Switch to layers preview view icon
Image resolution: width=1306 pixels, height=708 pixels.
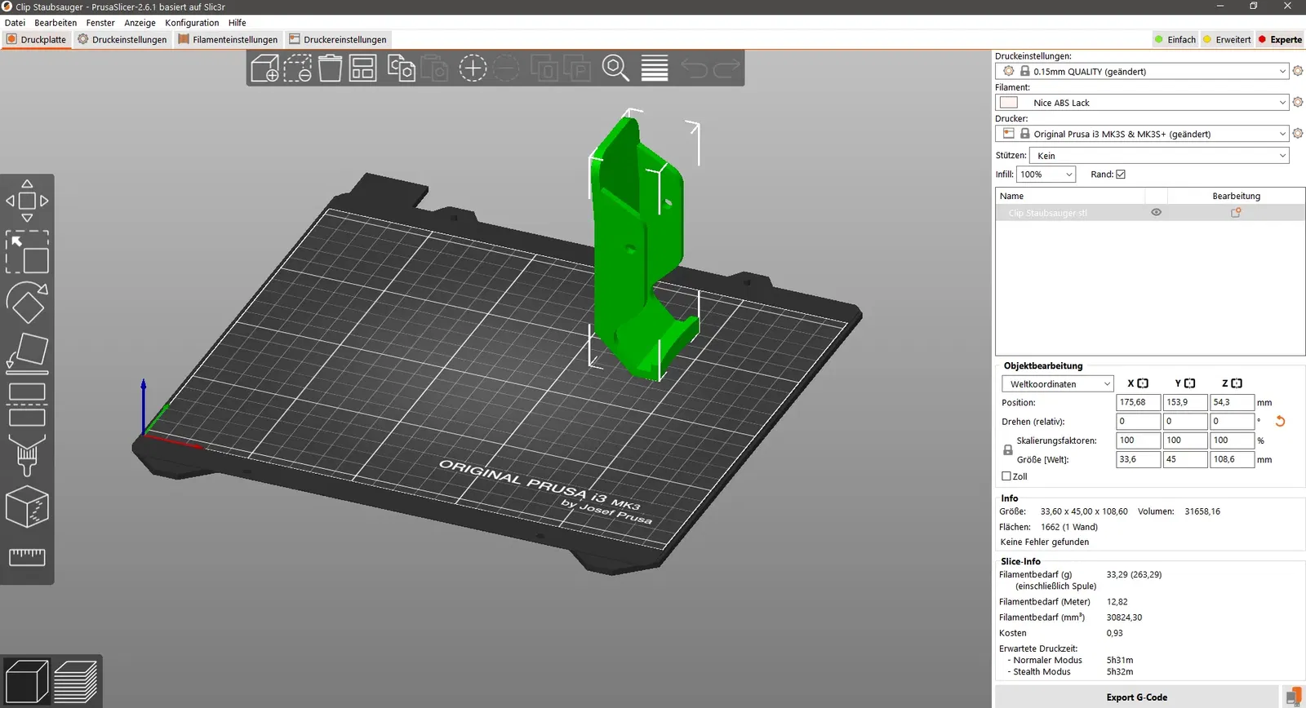76,681
